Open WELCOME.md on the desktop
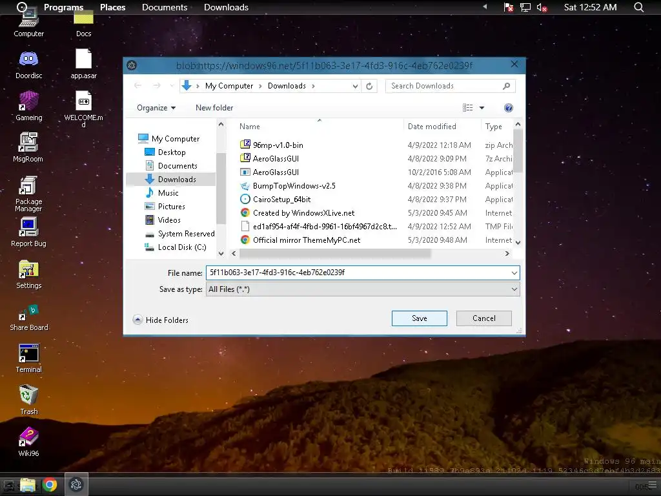Viewport: 661px width, 496px height. 83,108
